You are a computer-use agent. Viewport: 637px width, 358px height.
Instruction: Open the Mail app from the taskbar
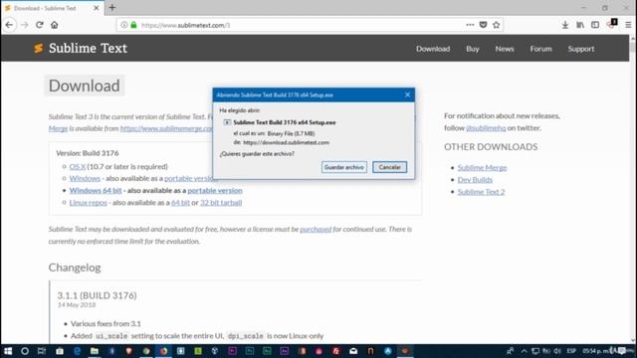tap(353, 351)
